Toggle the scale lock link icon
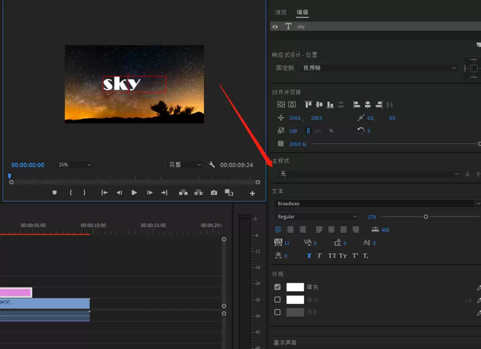The image size is (481, 349). pyautogui.click(x=308, y=131)
